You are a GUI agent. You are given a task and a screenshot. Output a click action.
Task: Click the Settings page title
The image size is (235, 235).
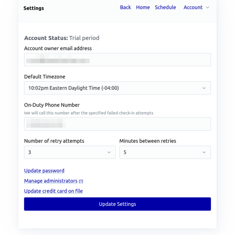pos(34,8)
